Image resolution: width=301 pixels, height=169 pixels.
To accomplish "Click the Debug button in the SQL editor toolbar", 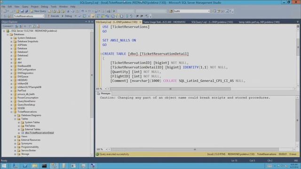I will (x=67, y=16).
